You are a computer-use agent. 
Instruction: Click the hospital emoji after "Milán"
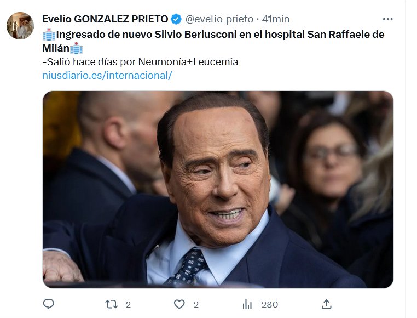77,48
